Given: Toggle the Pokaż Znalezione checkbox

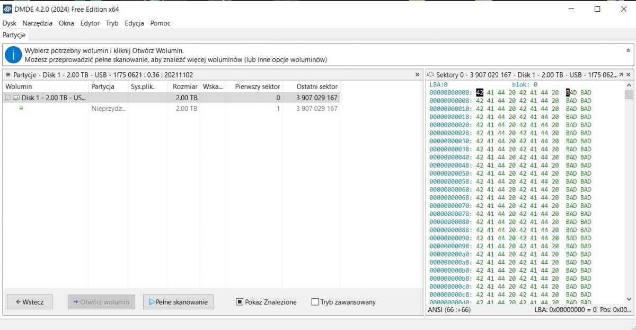Looking at the screenshot, I should (240, 302).
